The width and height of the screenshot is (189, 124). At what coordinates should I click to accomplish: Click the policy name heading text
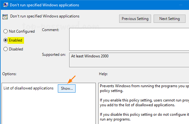[45, 16]
